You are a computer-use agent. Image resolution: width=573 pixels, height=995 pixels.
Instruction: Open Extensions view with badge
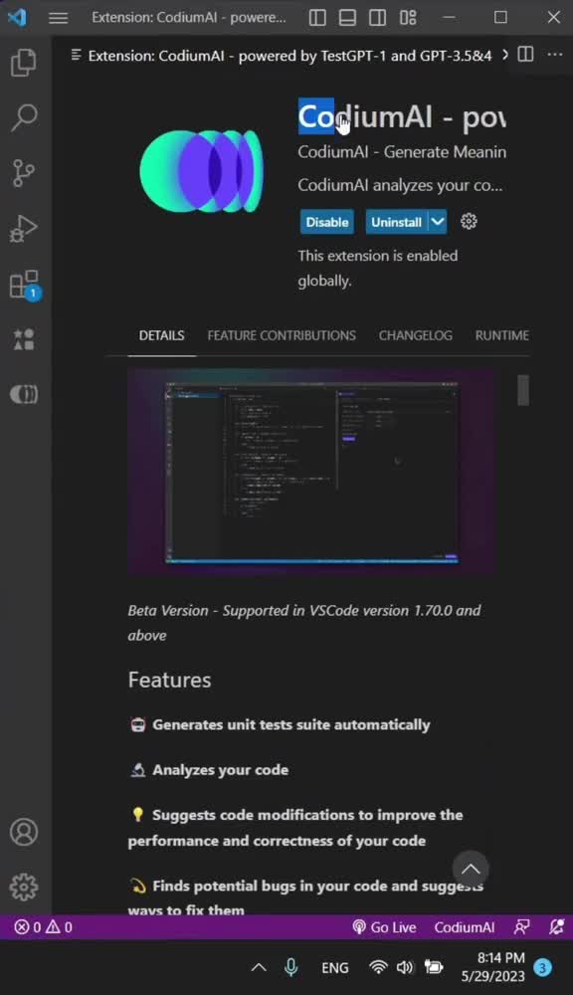pos(24,284)
